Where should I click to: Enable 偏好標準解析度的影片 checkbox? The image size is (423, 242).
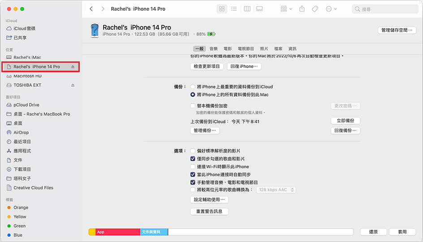(193, 151)
